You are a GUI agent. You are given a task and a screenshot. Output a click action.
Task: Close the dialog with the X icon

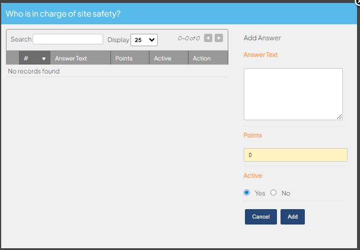(358, 1)
